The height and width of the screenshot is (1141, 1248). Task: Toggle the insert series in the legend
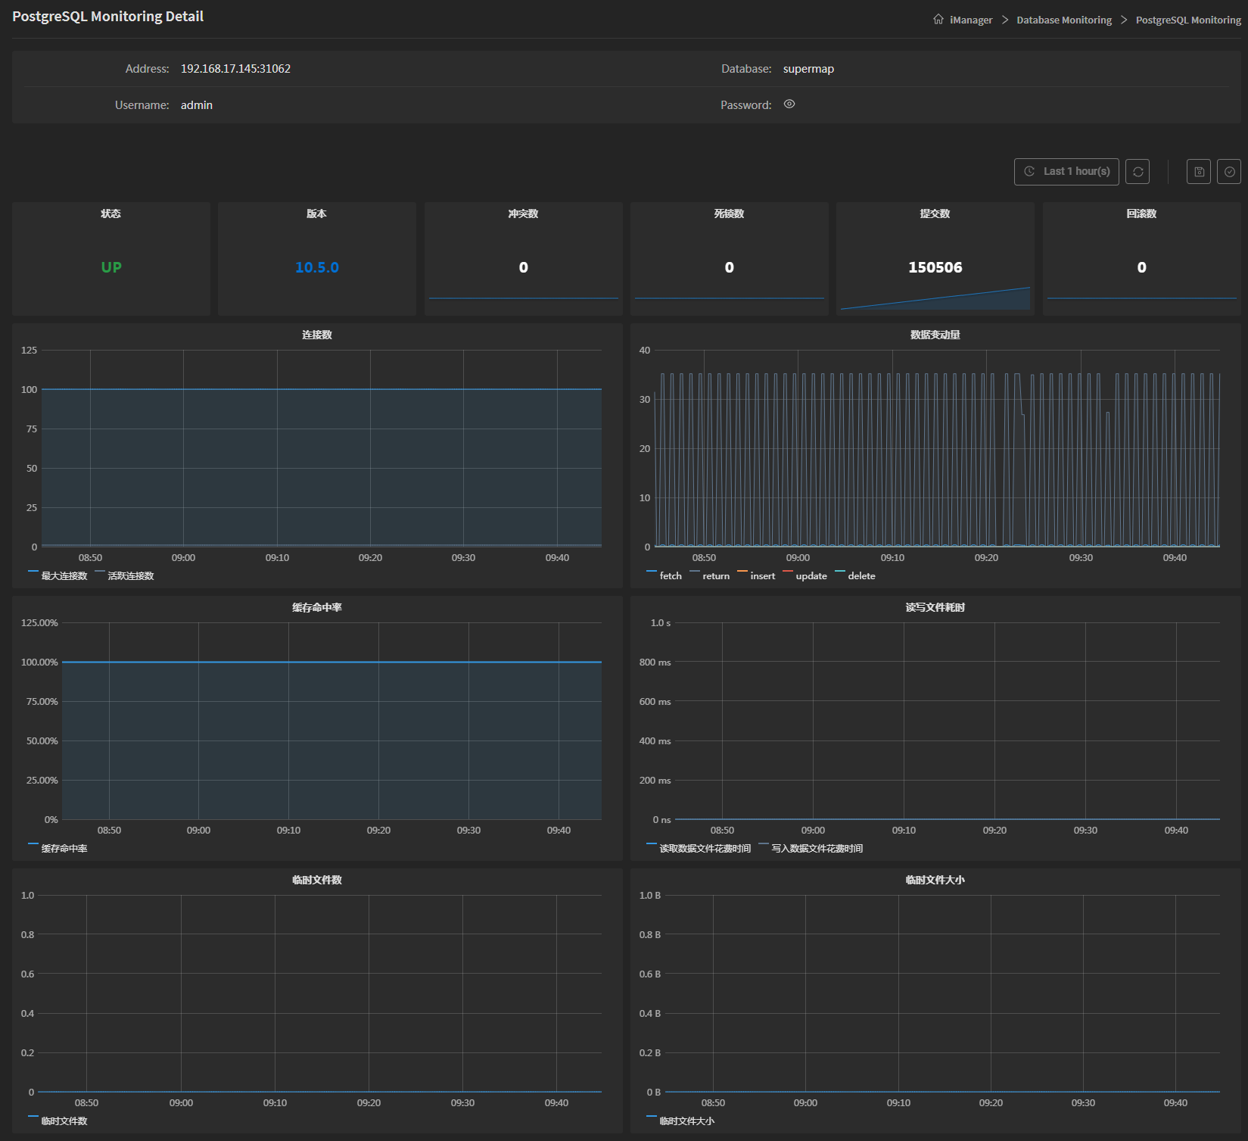pyautogui.click(x=757, y=575)
